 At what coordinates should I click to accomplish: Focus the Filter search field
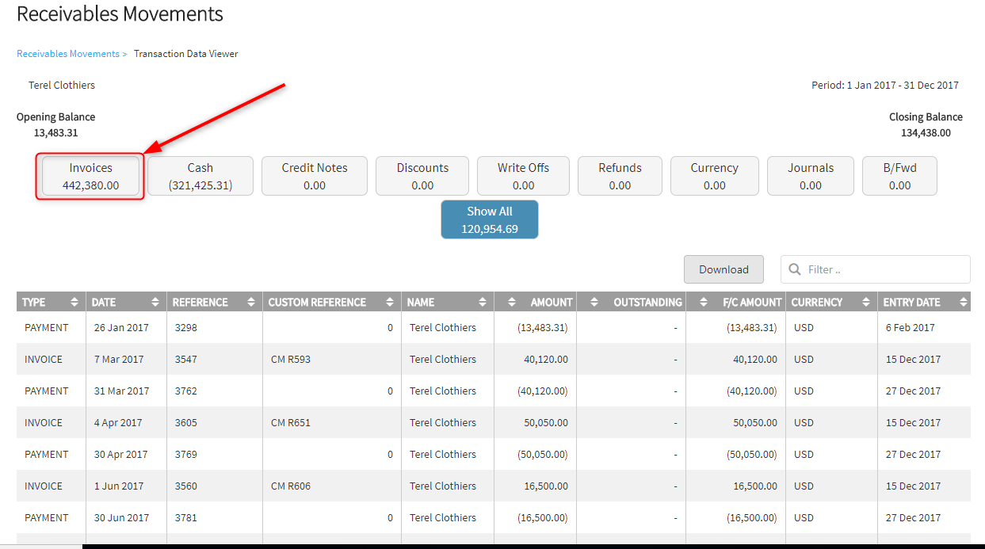pos(876,269)
